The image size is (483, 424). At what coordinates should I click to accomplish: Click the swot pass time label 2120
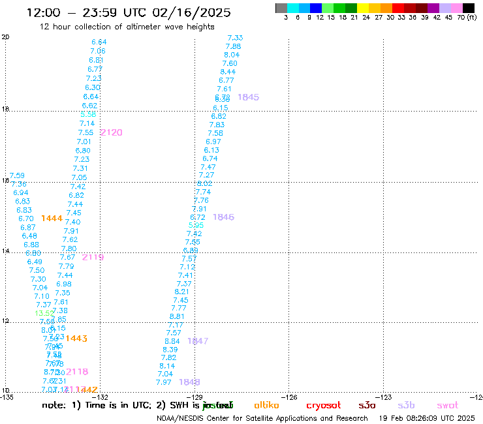pyautogui.click(x=111, y=132)
